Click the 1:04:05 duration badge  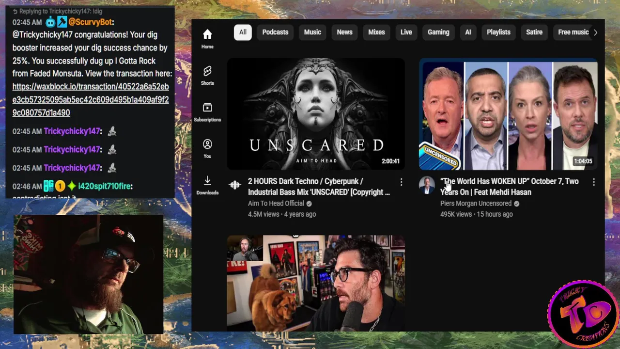(x=583, y=161)
